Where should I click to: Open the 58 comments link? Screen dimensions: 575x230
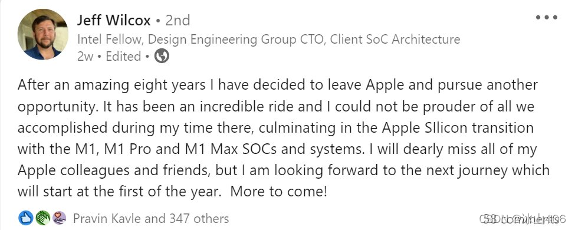521,219
